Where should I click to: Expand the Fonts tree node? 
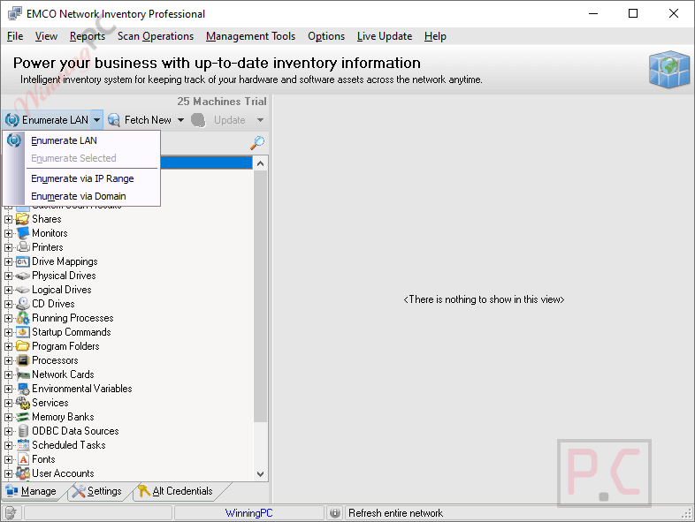pos(9,459)
